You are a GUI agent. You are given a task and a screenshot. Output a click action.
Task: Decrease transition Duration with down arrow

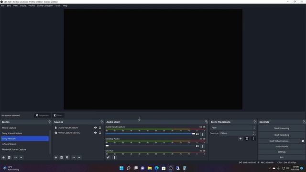click(254, 134)
